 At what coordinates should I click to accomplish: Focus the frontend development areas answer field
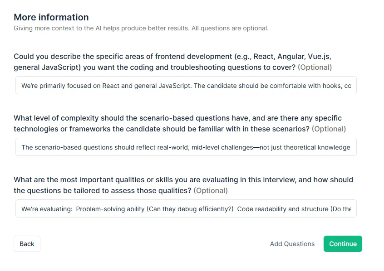(186, 86)
